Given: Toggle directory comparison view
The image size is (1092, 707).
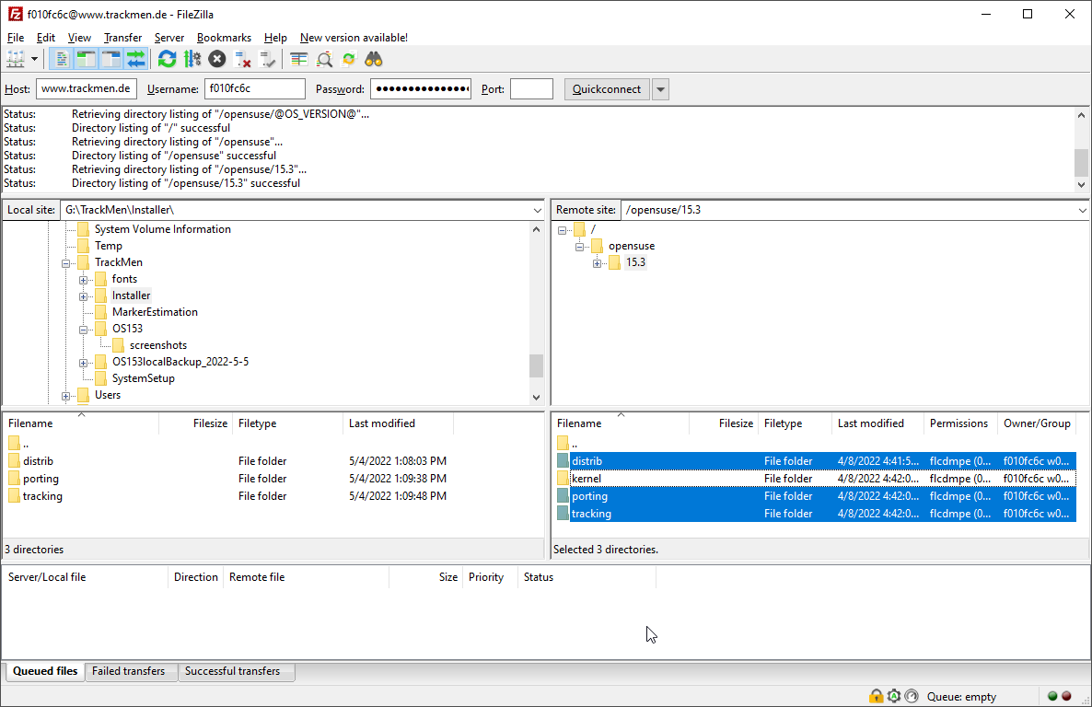Looking at the screenshot, I should pyautogui.click(x=299, y=57).
